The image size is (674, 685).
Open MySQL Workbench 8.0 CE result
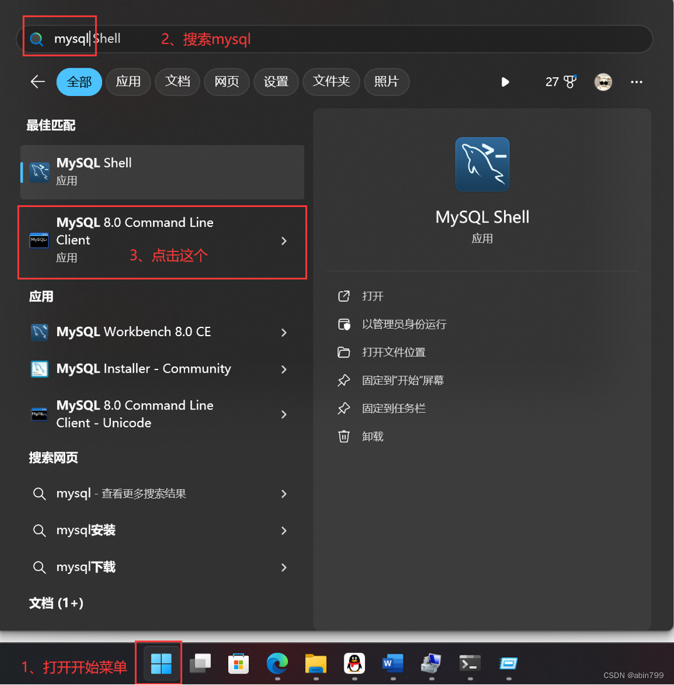tap(162, 332)
